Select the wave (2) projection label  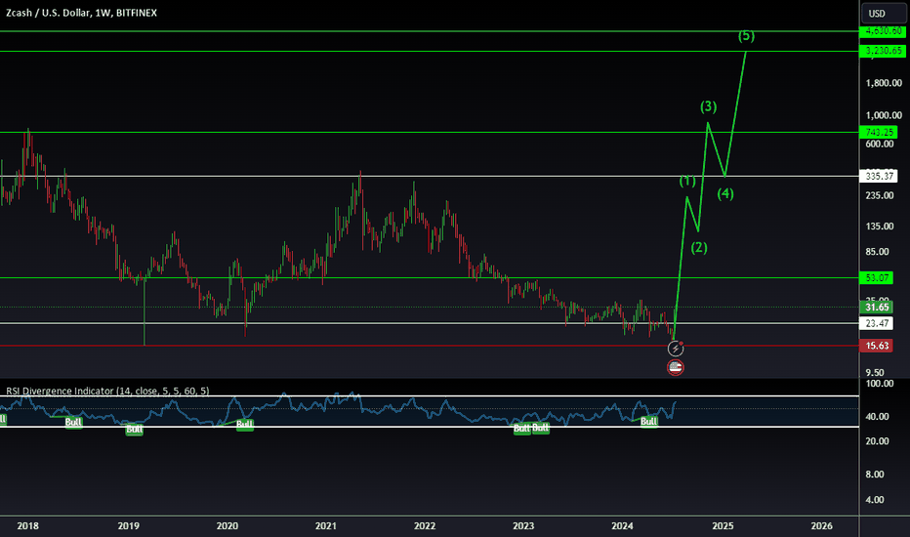pyautogui.click(x=699, y=247)
